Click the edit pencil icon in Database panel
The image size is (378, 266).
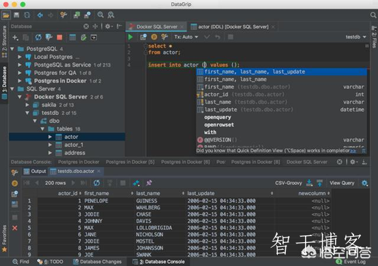point(83,37)
